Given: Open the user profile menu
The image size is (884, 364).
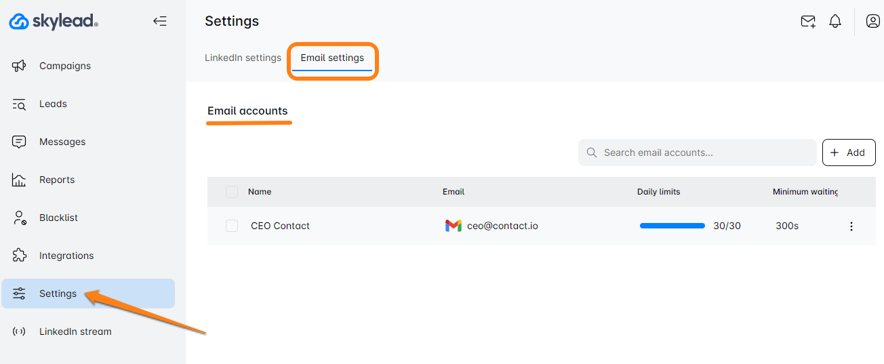Looking at the screenshot, I should pos(873,22).
